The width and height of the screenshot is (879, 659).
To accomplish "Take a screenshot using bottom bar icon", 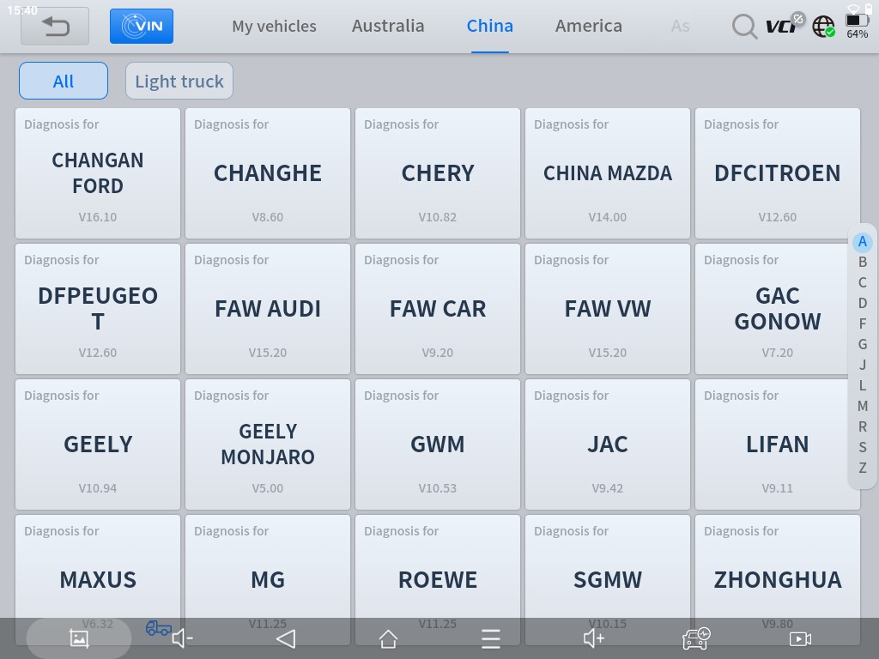I will coord(79,638).
